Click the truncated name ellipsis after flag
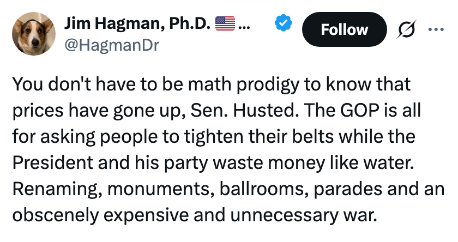 [245, 23]
